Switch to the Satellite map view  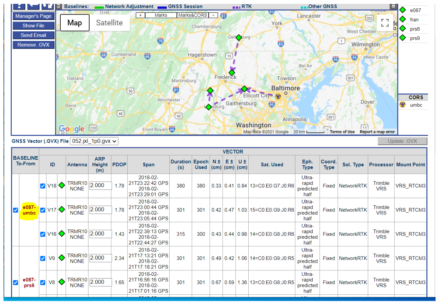109,23
